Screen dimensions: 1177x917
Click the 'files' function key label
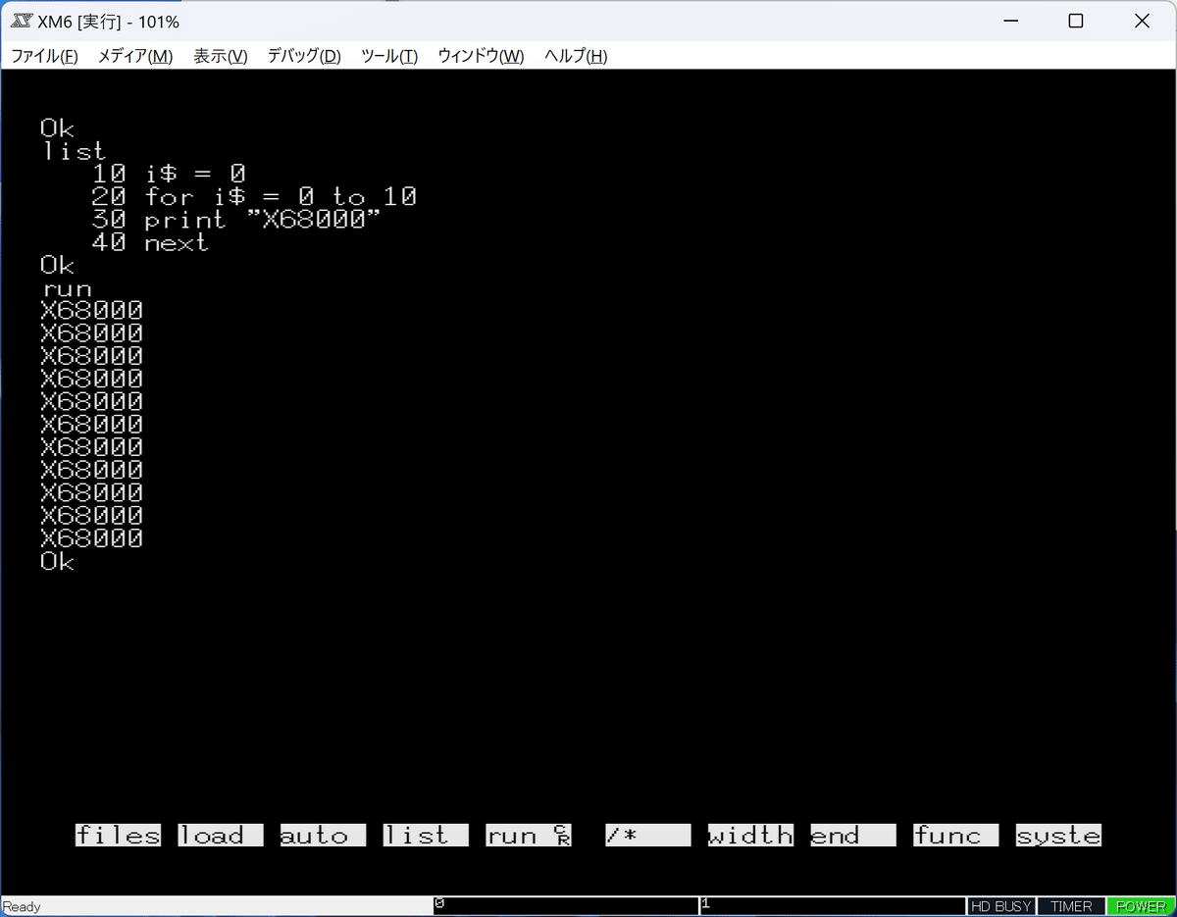click(118, 835)
